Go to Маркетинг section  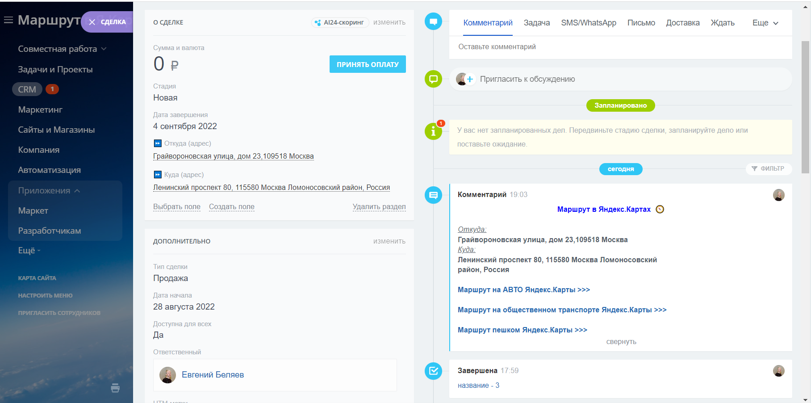point(40,109)
